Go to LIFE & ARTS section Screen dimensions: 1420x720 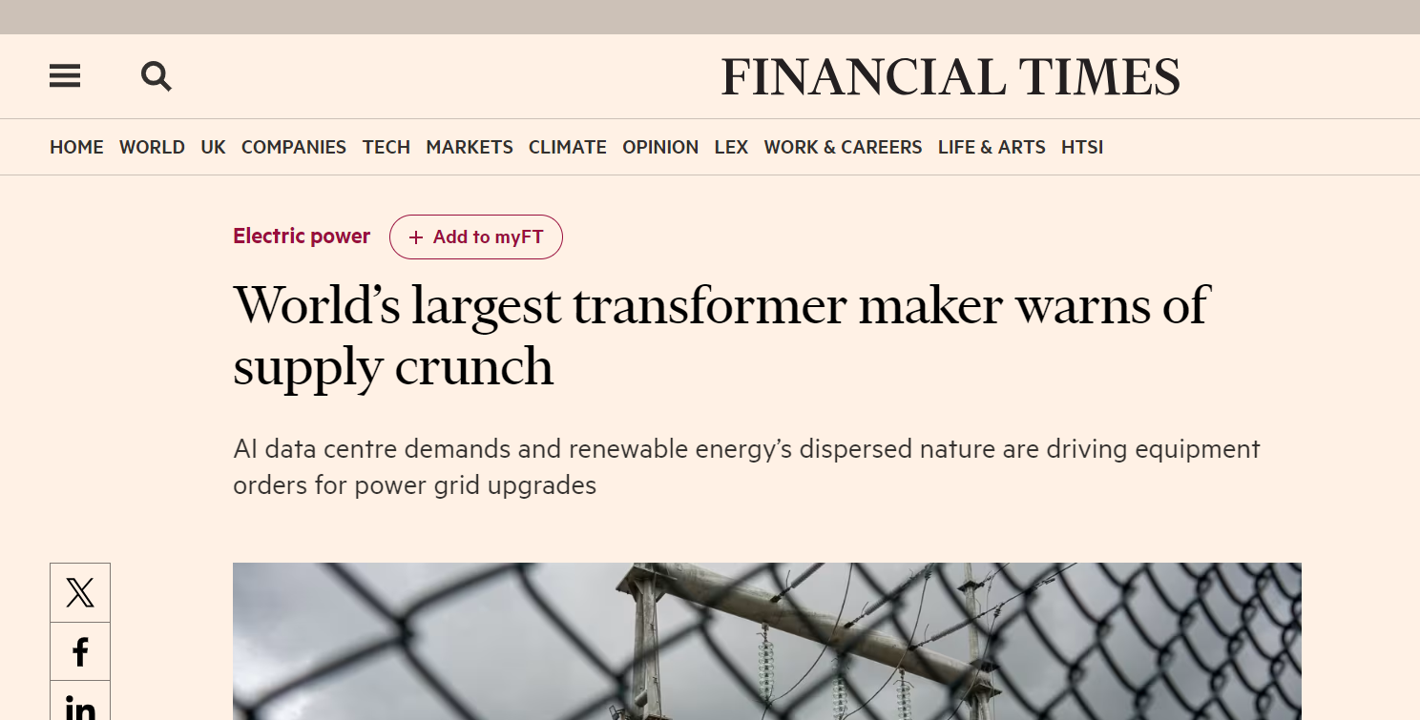pos(992,147)
